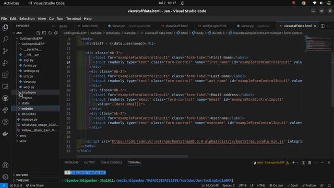Viewport: 334px width, 188px height.
Task: Open the Run menu
Action: 60,19
